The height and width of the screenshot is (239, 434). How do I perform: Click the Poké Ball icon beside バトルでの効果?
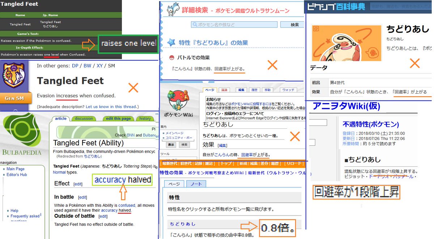172,57
